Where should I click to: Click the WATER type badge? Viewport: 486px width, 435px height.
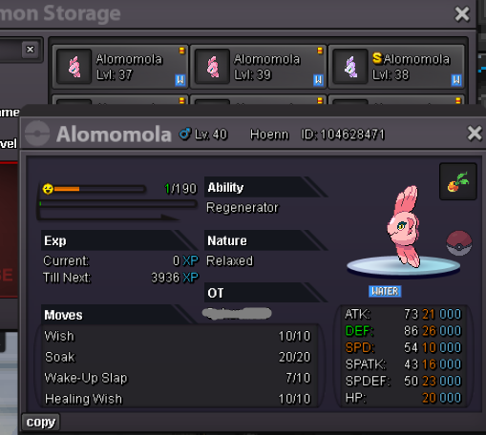[385, 291]
